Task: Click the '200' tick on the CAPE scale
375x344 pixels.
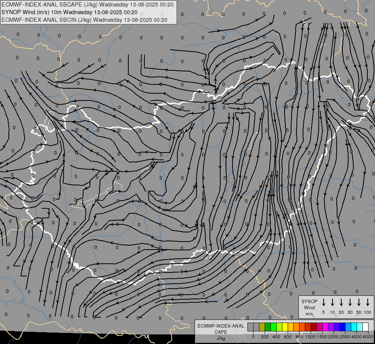Action: tap(265, 337)
